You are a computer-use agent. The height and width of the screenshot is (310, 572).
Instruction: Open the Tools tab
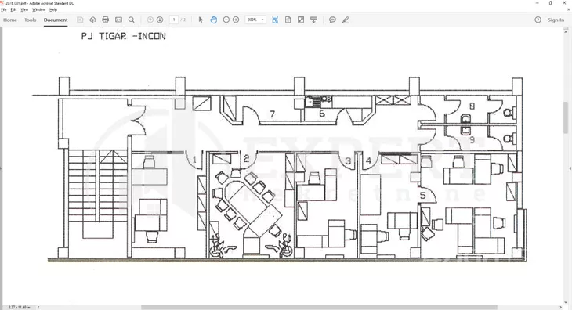tap(31, 20)
